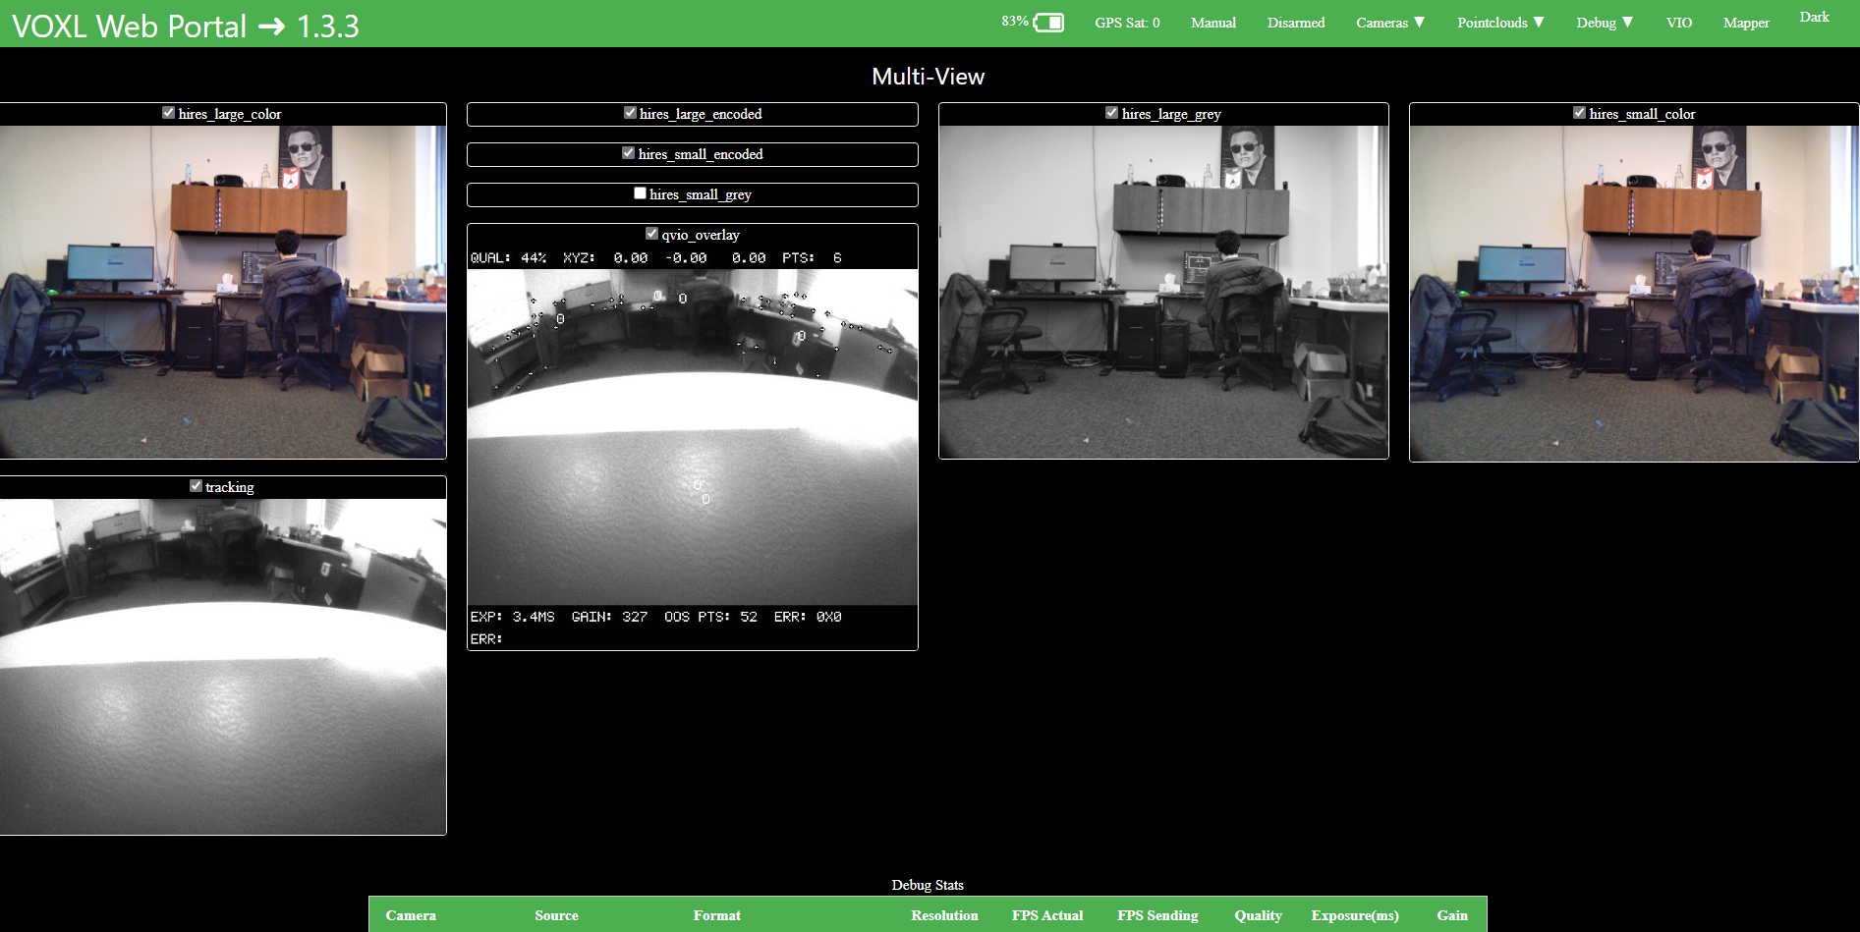Switch to Dark theme

click(x=1814, y=17)
